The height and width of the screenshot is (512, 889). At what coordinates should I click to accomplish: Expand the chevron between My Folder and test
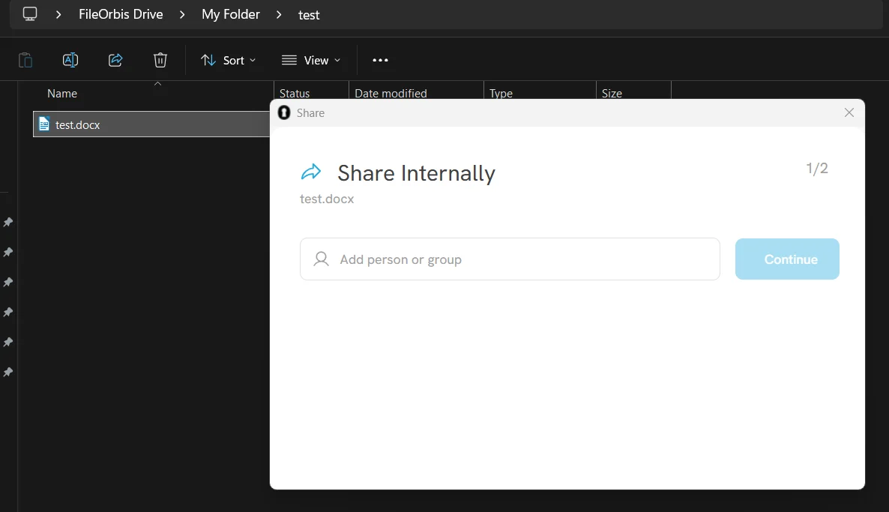(x=280, y=14)
